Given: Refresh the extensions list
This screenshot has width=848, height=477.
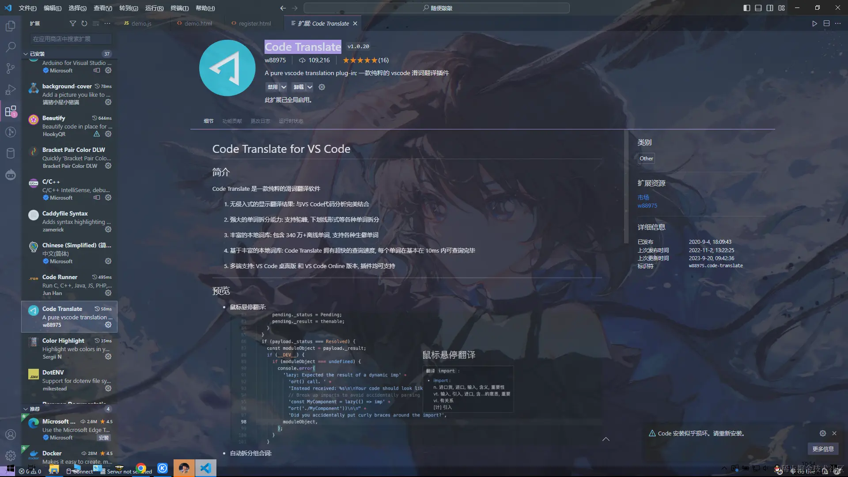Looking at the screenshot, I should click(84, 23).
